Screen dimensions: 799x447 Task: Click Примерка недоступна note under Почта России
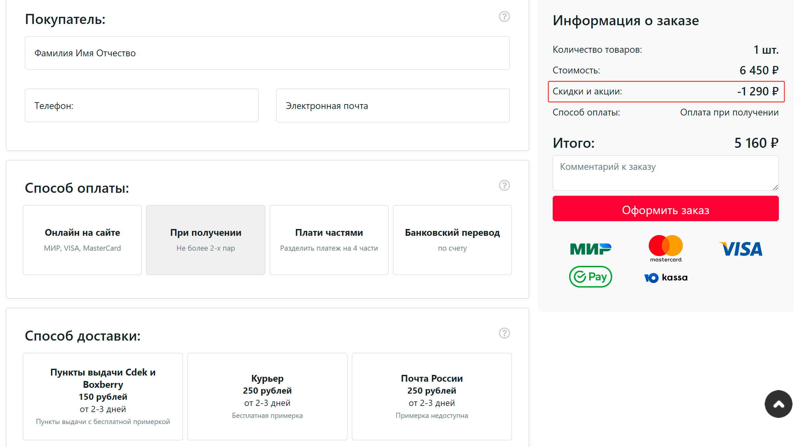pyautogui.click(x=432, y=416)
